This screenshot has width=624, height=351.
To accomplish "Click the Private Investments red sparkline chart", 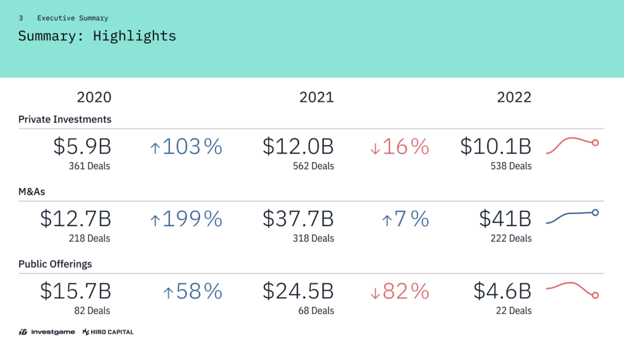I will [573, 144].
